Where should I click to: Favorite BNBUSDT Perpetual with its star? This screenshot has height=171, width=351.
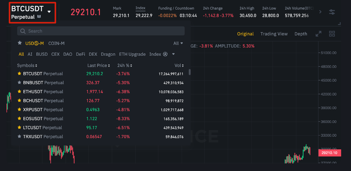pos(19,83)
